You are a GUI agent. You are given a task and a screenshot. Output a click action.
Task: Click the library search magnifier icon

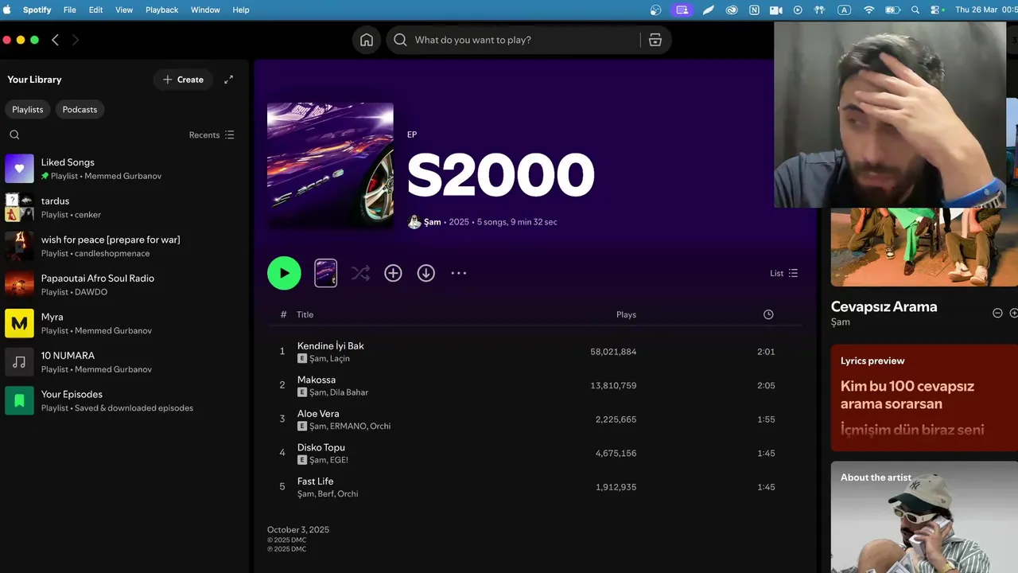coord(14,135)
